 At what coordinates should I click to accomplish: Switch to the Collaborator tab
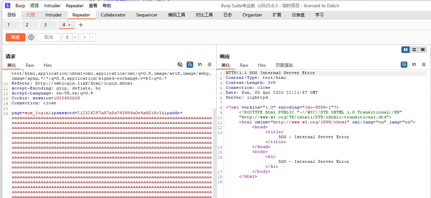point(113,15)
